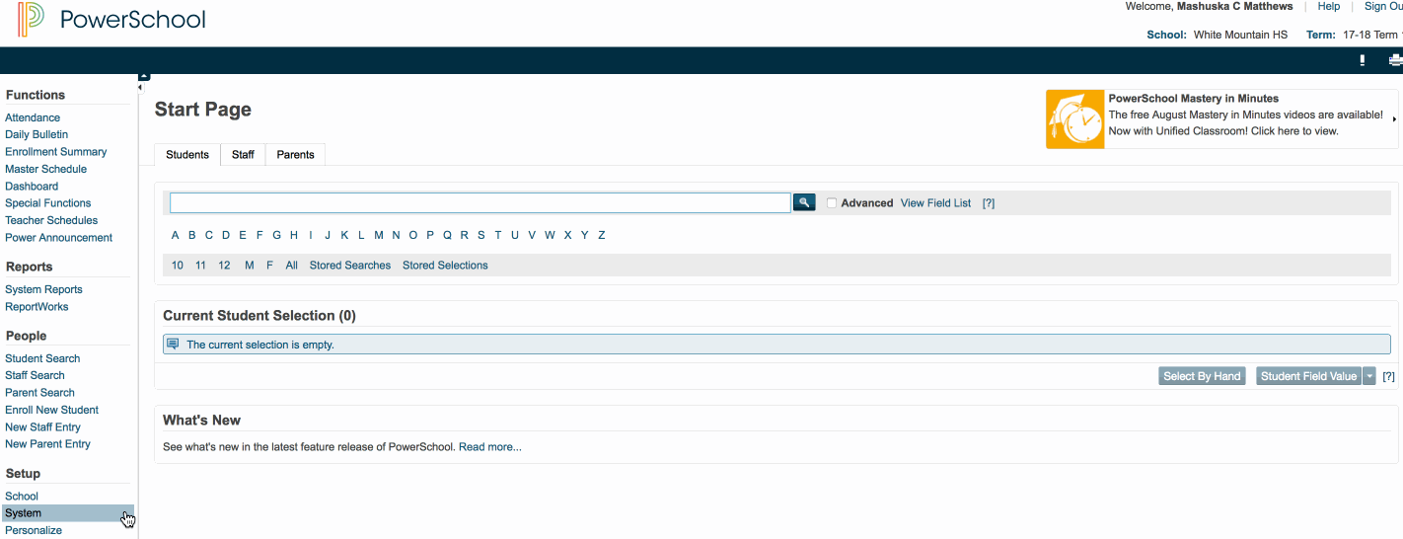Open Enroll New Student

click(51, 410)
